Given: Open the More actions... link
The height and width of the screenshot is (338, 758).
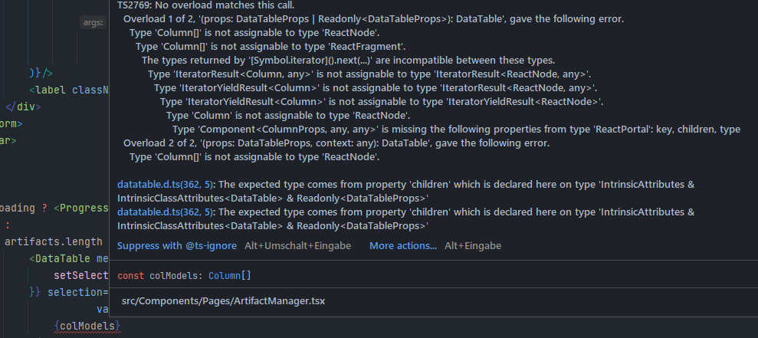Looking at the screenshot, I should click(x=403, y=246).
